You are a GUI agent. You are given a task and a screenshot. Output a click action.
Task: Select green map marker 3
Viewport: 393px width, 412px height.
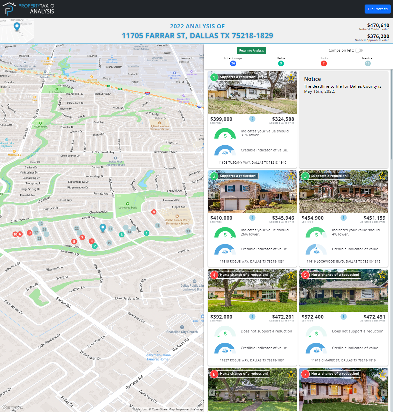pyautogui.click(x=121, y=235)
